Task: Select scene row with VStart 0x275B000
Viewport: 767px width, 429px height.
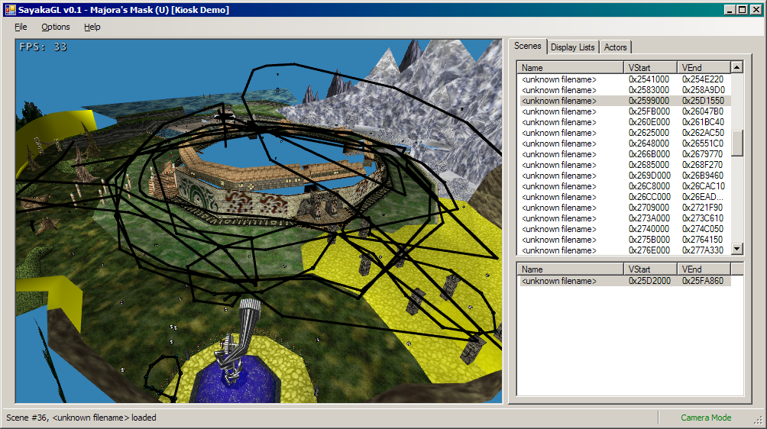Action: [625, 240]
